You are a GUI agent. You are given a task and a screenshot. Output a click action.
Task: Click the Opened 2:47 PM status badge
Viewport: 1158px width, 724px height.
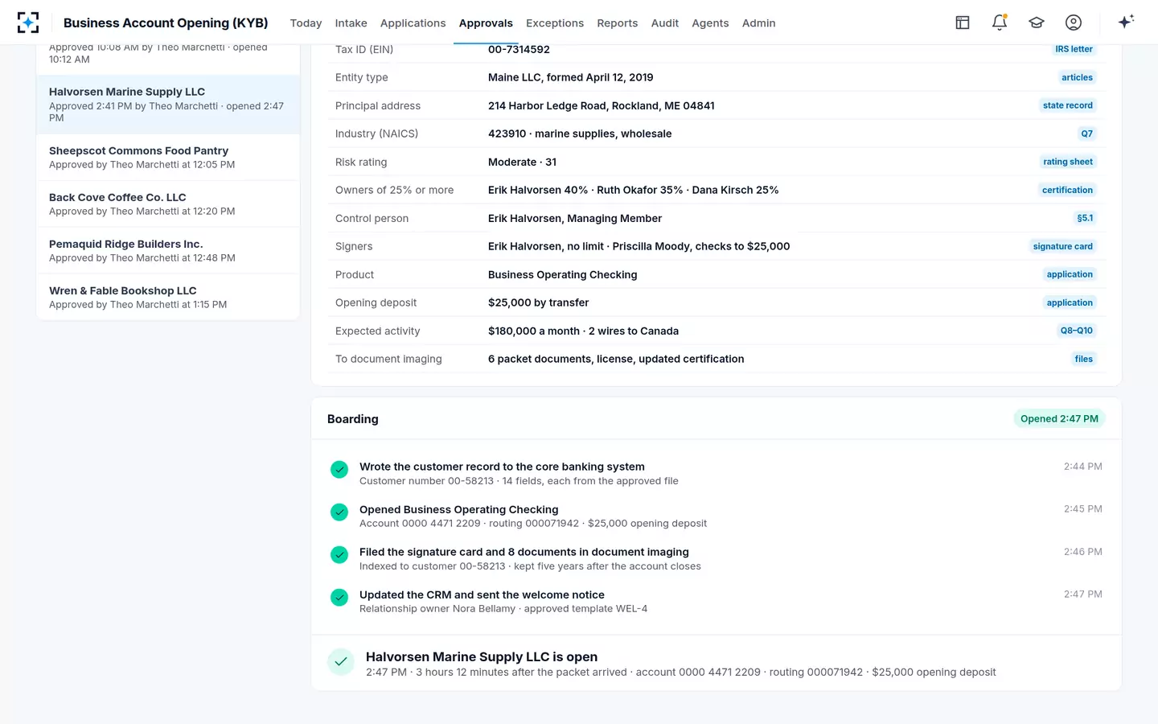click(x=1059, y=418)
